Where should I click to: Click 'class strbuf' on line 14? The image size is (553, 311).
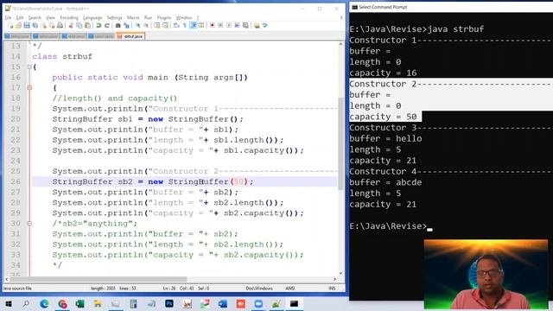point(62,56)
